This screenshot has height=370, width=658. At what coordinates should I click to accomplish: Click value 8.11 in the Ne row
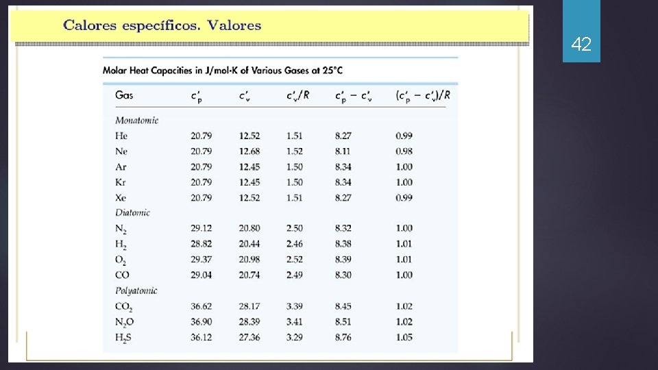coord(343,151)
